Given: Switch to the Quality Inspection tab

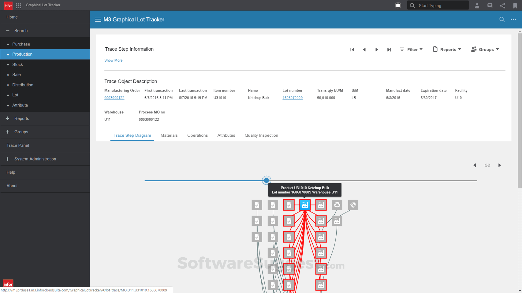Looking at the screenshot, I should [x=261, y=136].
